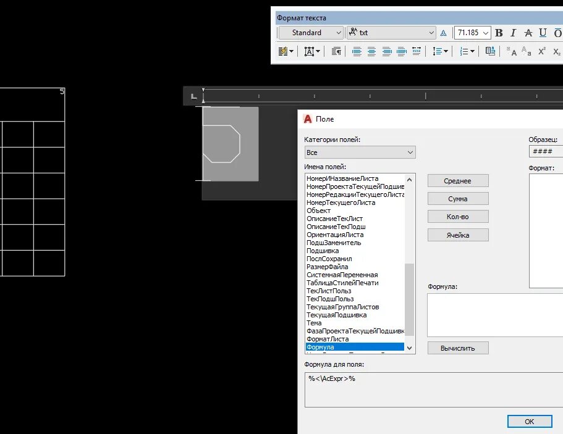Click the annotative triangle icon
This screenshot has width=563, height=434.
[x=444, y=33]
